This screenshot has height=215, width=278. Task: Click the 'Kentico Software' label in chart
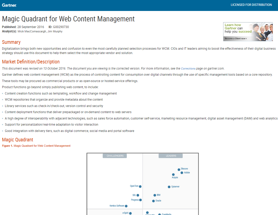tap(117, 206)
